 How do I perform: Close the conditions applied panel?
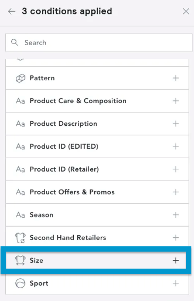[186, 11]
